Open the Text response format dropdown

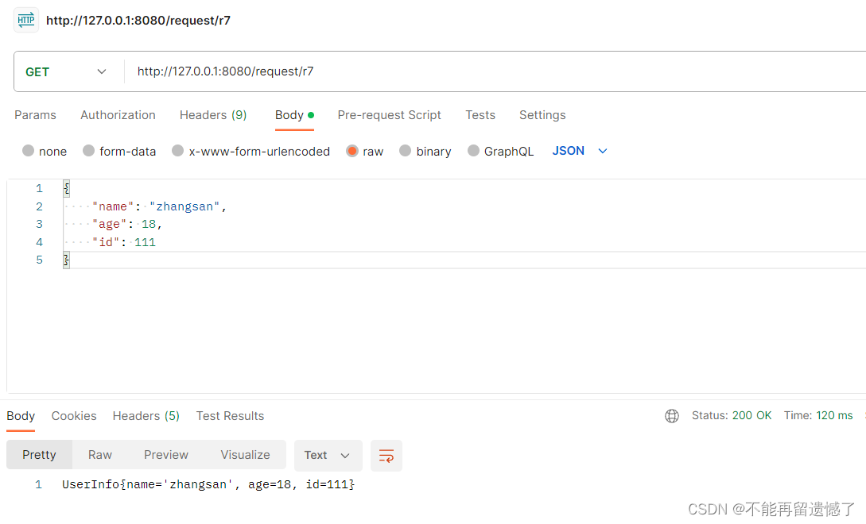point(328,456)
